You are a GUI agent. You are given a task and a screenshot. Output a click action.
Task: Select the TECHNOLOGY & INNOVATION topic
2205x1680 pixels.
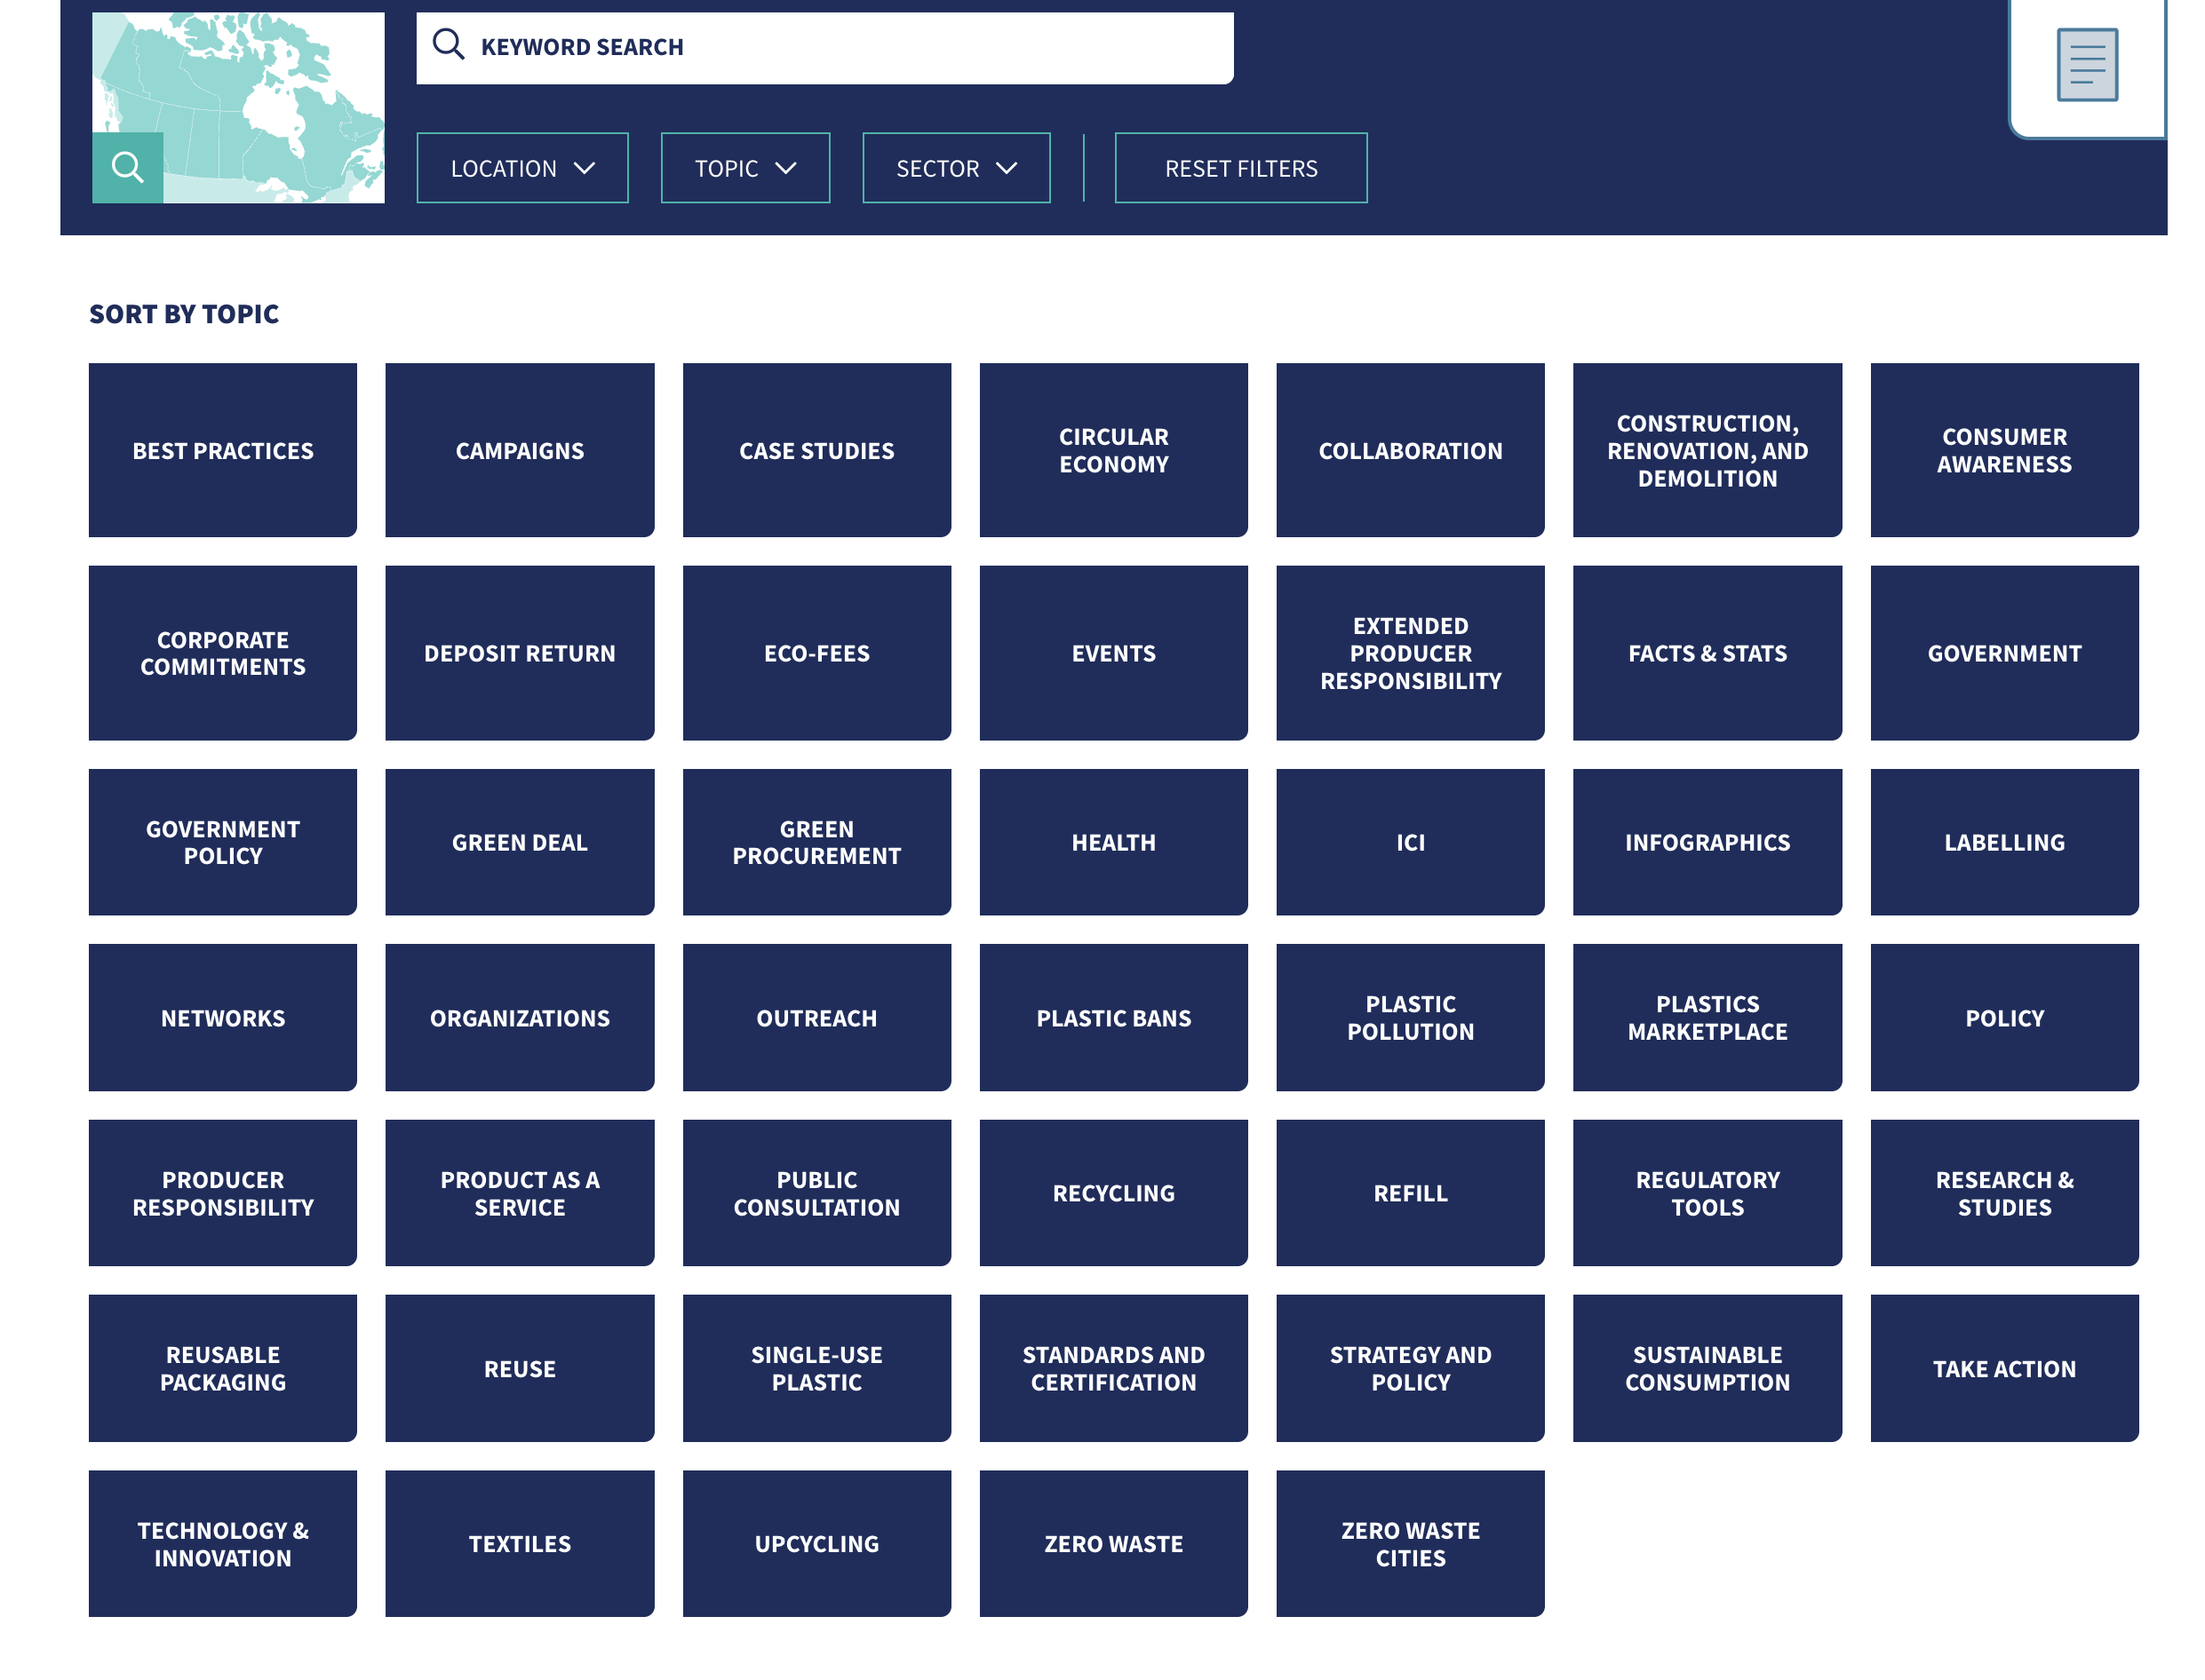pos(222,1543)
